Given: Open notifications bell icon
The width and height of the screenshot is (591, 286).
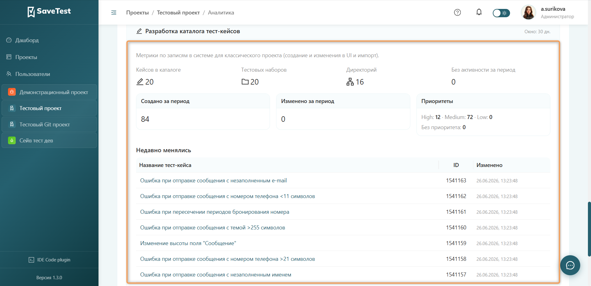Looking at the screenshot, I should pos(479,12).
